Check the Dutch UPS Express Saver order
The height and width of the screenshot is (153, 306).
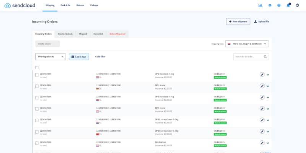[37, 120]
